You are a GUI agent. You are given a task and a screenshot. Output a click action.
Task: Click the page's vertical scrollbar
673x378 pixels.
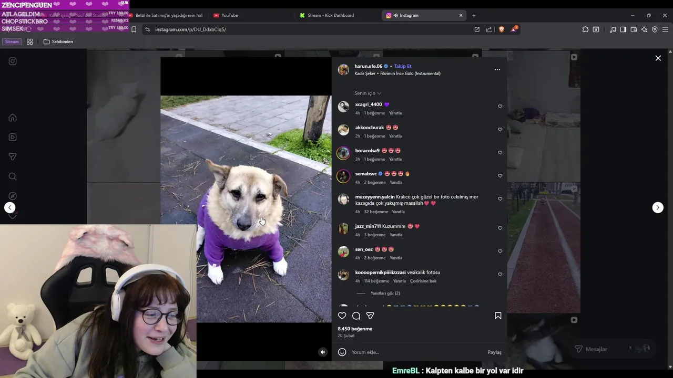pyautogui.click(x=670, y=208)
